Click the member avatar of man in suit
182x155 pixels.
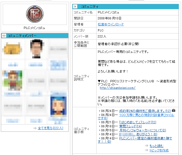point(37,49)
